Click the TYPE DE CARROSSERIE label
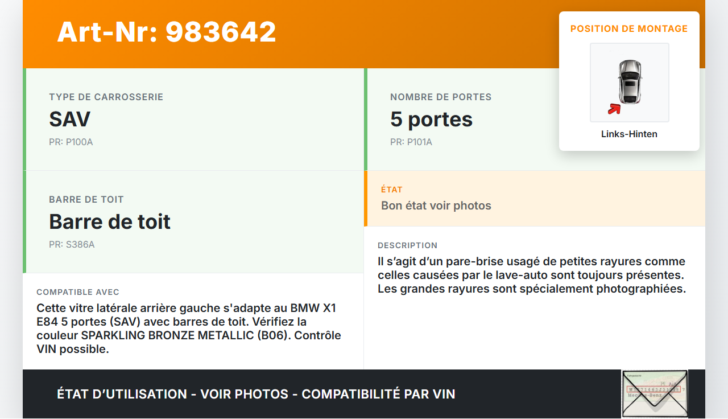Viewport: 728px width, 419px height. pos(106,97)
